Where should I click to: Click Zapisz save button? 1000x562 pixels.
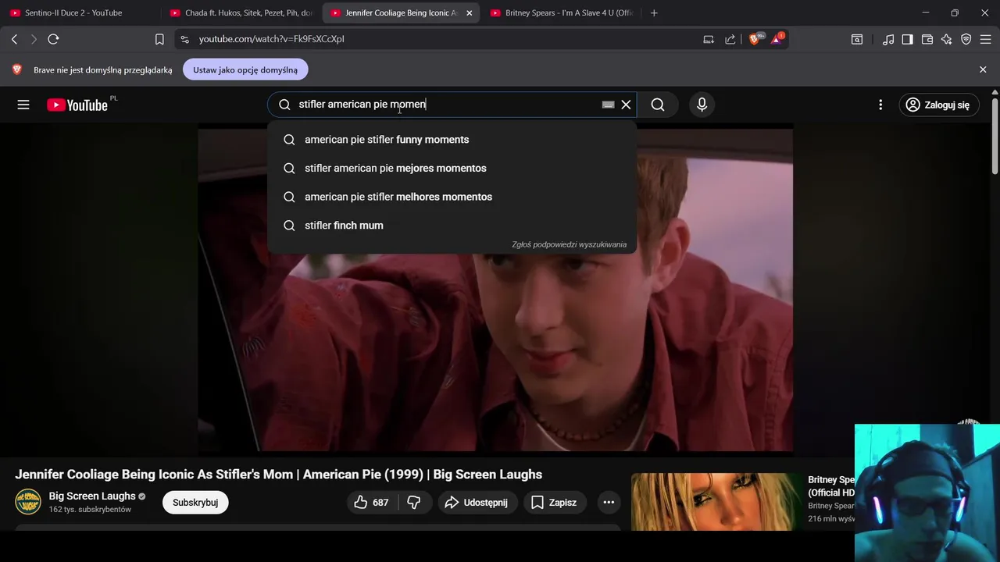click(554, 503)
